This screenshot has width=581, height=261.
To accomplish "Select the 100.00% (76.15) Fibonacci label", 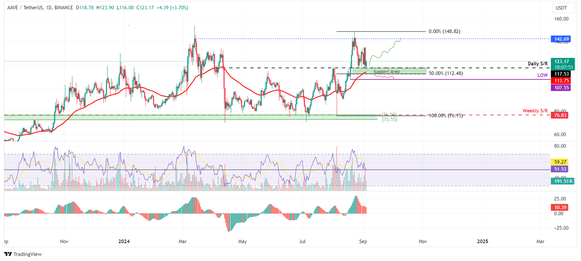I will (x=446, y=115).
